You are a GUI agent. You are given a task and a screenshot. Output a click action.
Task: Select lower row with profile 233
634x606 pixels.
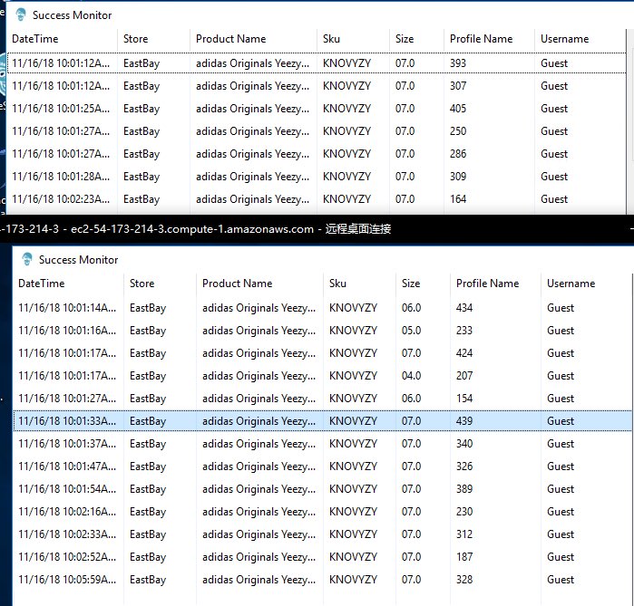click(323, 331)
